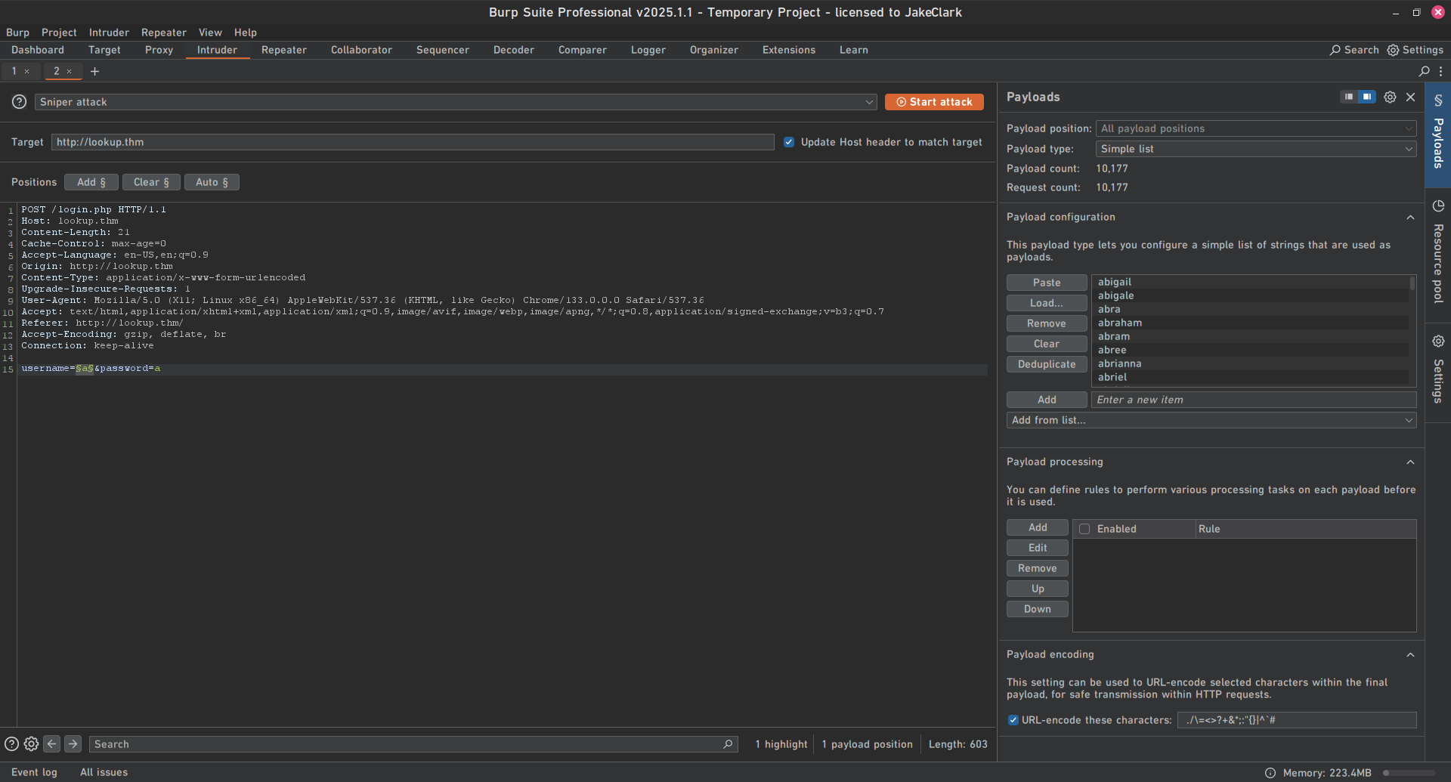Click the Clear § positions button
This screenshot has width=1451, height=782.
[x=151, y=182]
